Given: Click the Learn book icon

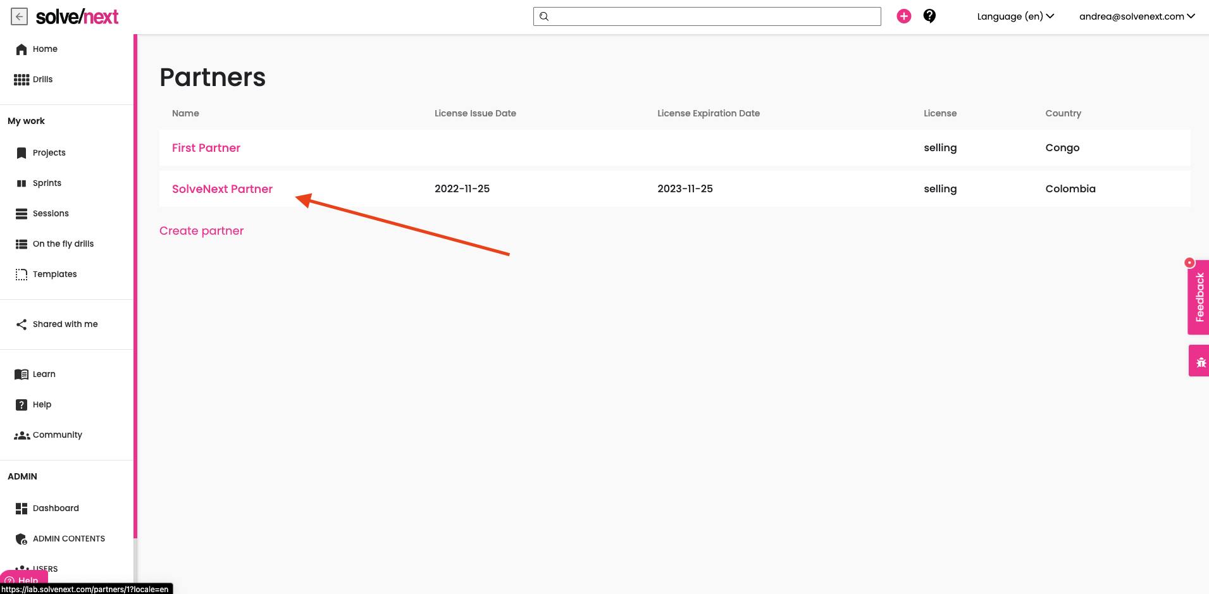Looking at the screenshot, I should (x=22, y=374).
